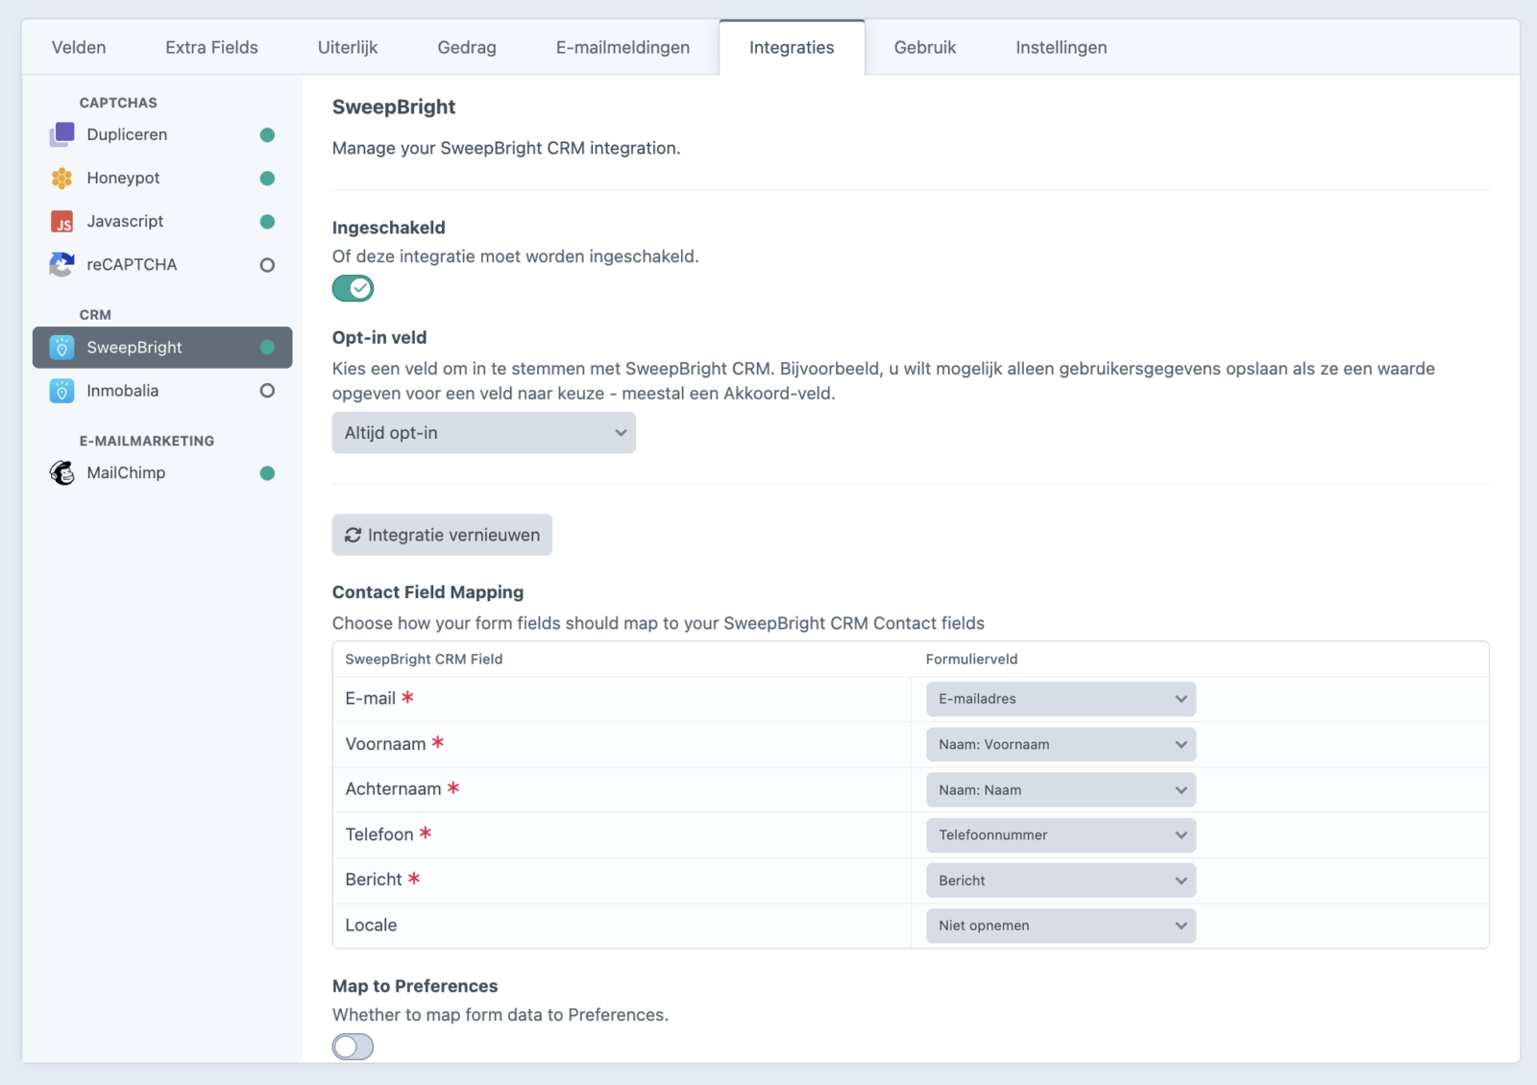Open the Altijd opt-in dropdown

[x=483, y=433]
